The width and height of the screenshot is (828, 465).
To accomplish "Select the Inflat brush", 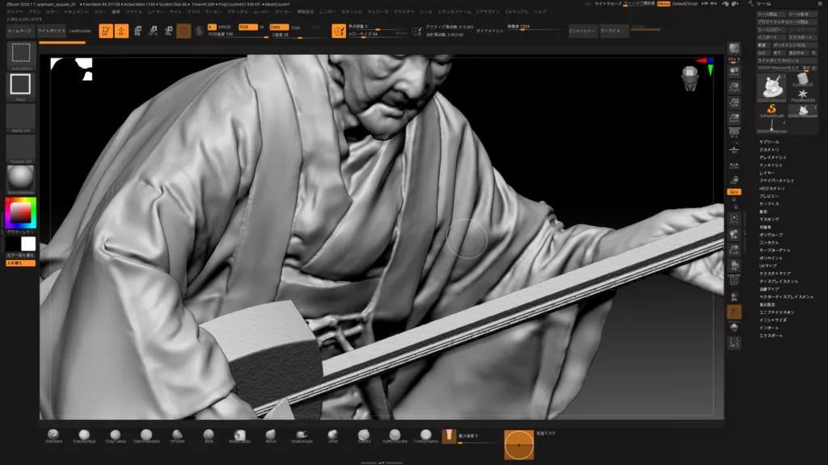I will coord(332,436).
